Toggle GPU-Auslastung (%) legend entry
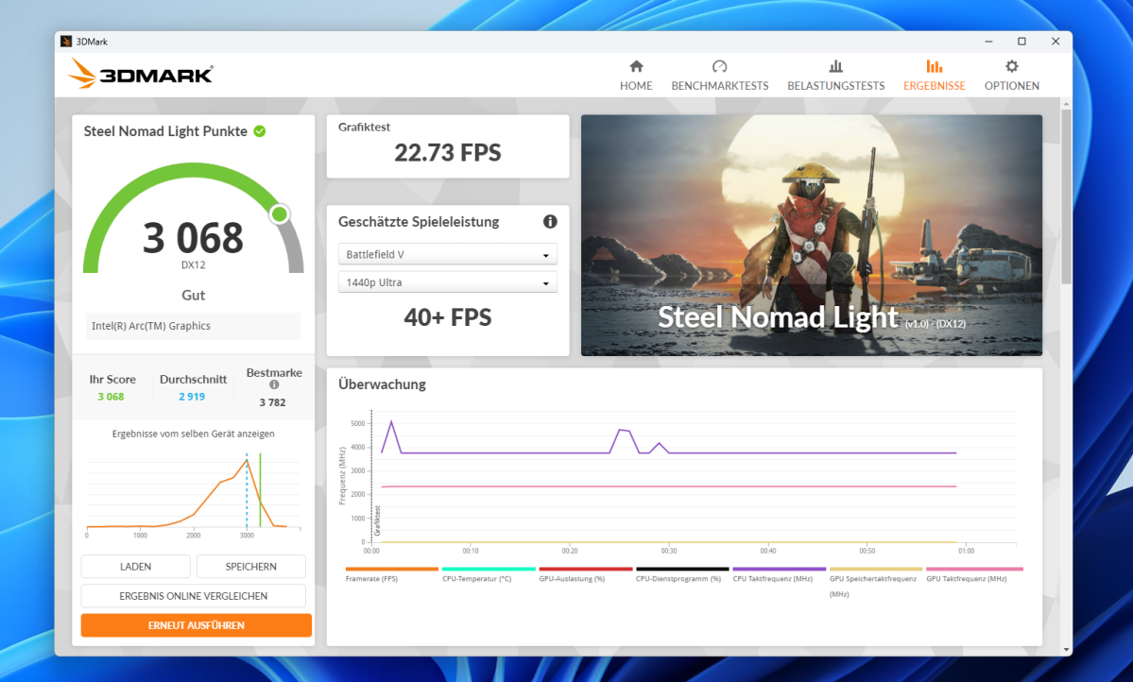This screenshot has width=1133, height=682. 585,574
